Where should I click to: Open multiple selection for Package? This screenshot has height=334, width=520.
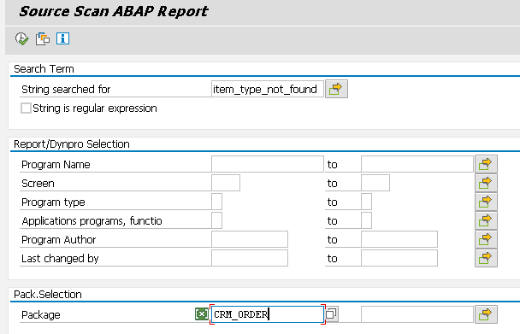[486, 314]
